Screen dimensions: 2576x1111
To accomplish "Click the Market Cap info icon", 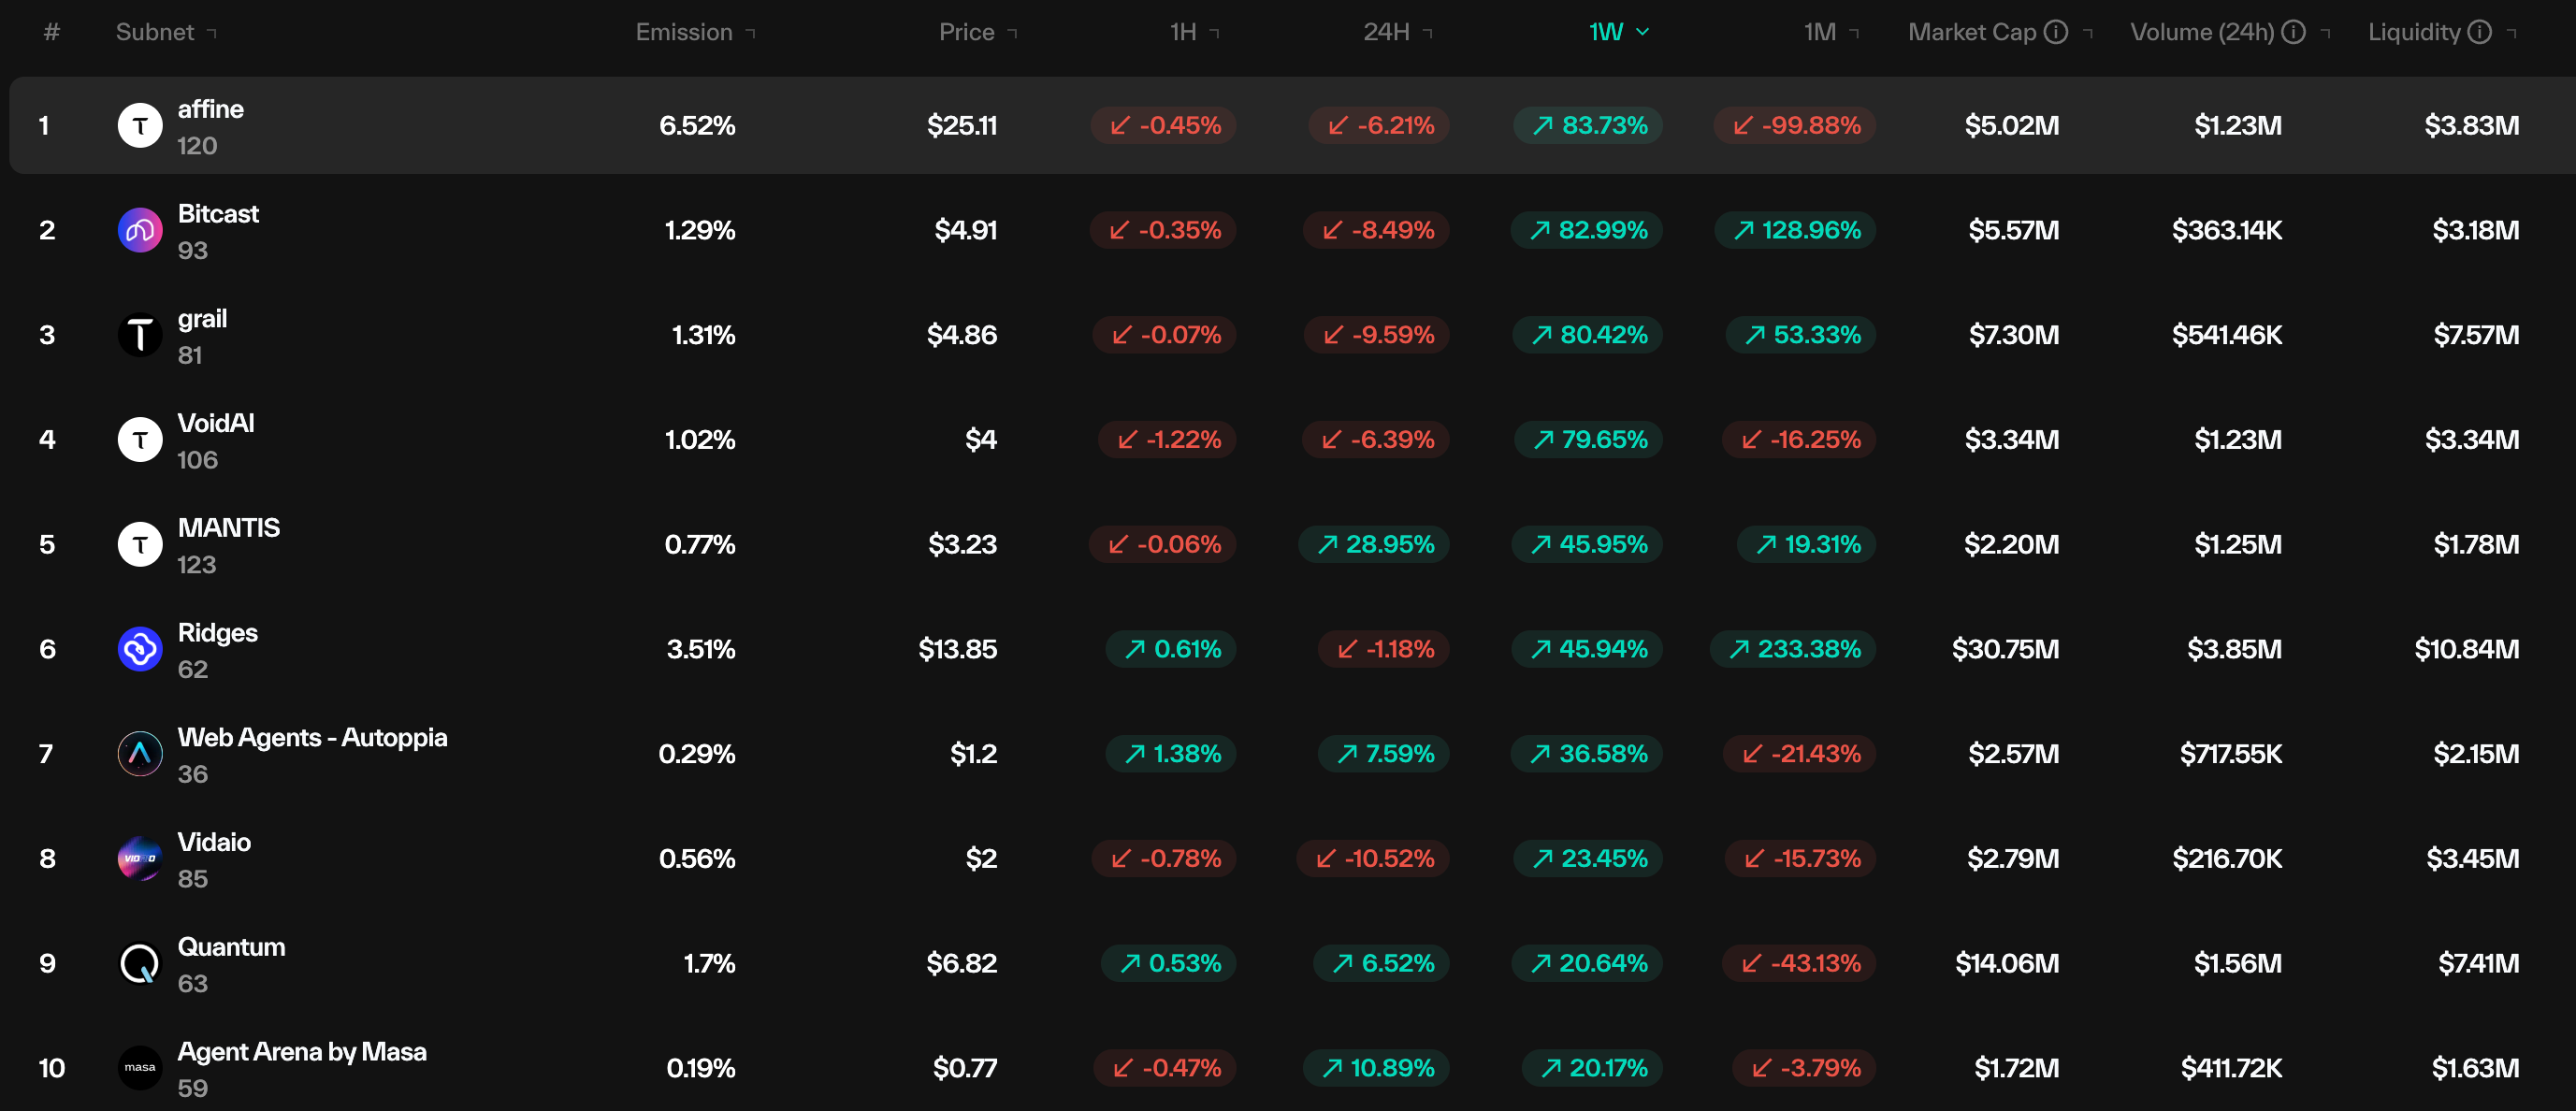I will [2055, 32].
